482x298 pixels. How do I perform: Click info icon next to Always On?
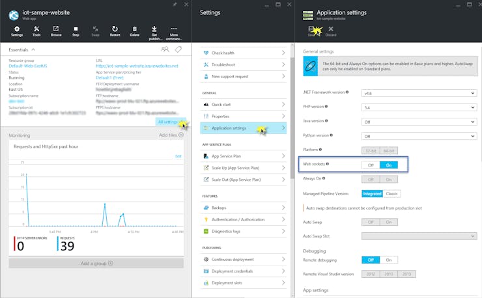(x=324, y=178)
